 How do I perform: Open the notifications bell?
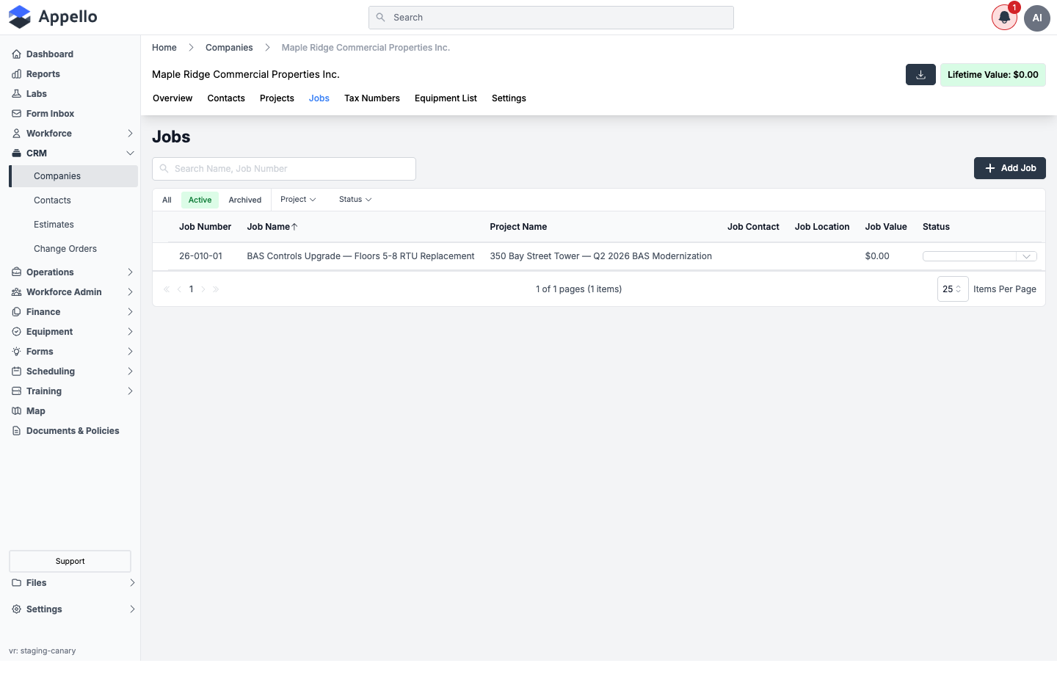point(1004,18)
